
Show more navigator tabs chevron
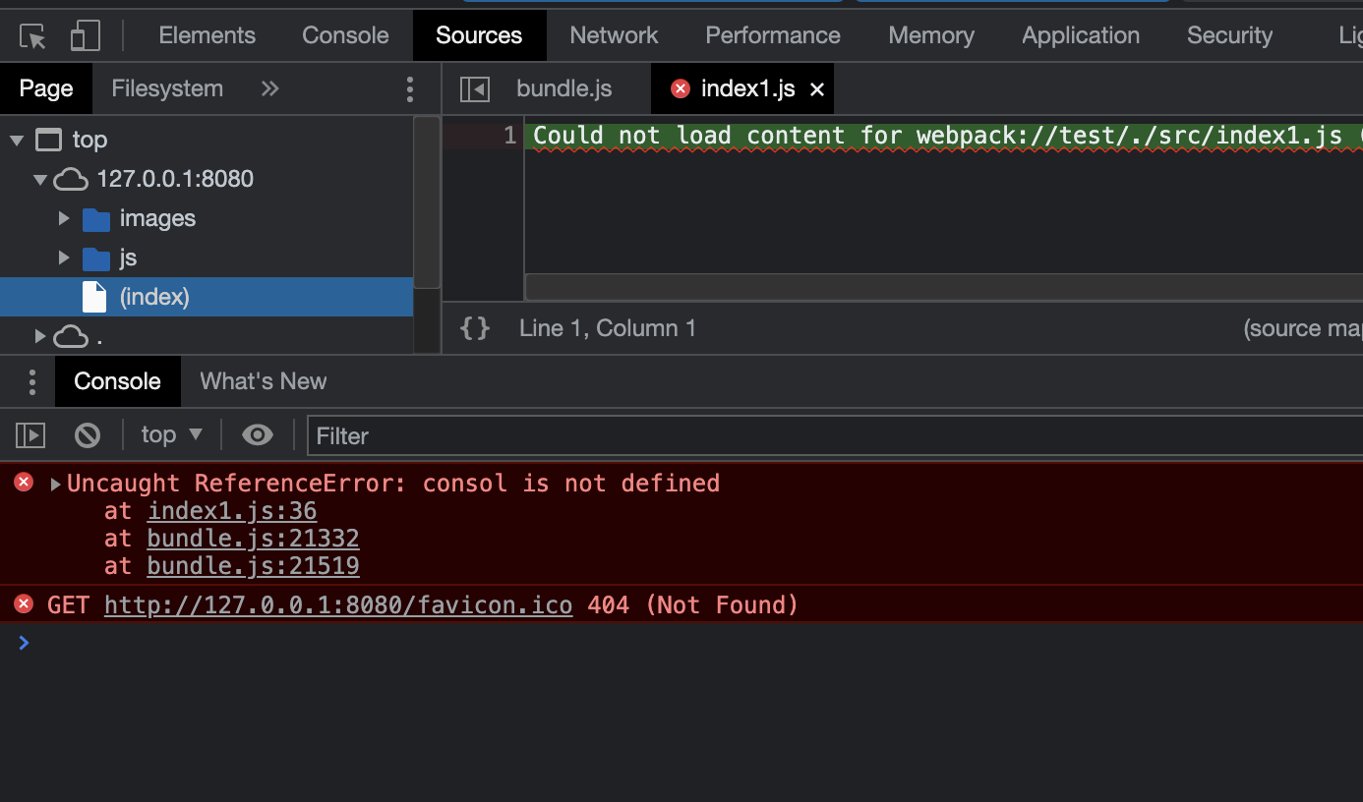[x=269, y=89]
